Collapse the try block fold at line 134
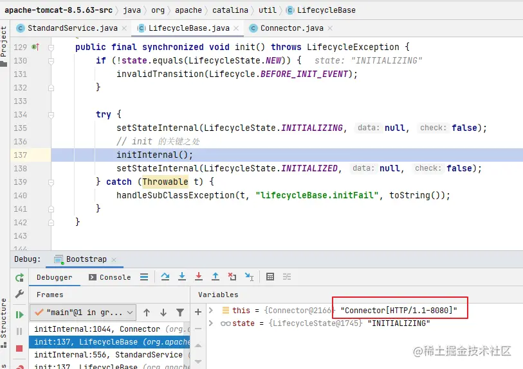Image resolution: width=523 pixels, height=369 pixels. (51, 115)
